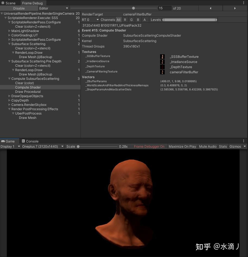Image resolution: width=248 pixels, height=257 pixels.
Task: Click the Disable frame debugger button
Action: (19, 8)
